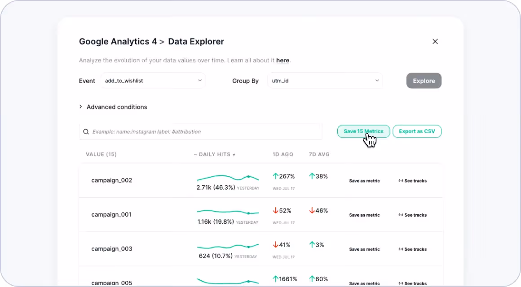Click the 52% decrease value for campaign_001
This screenshot has width=521, height=287.
[282, 210]
